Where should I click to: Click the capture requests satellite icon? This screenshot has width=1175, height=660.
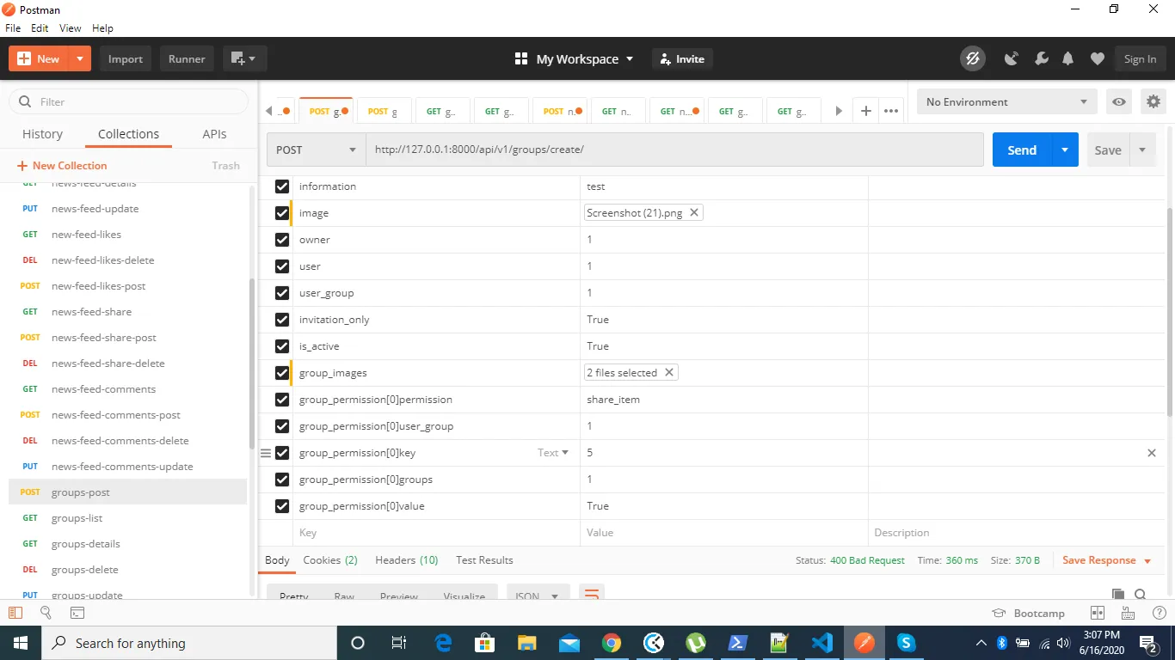[1012, 58]
